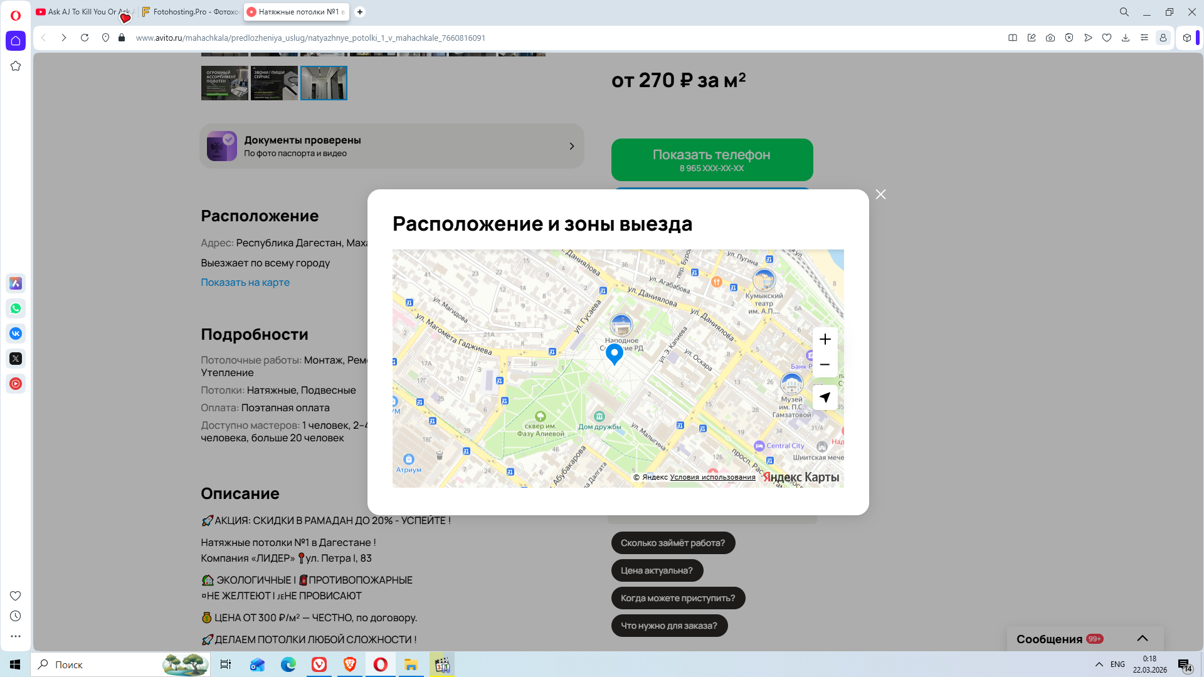Show hidden system tray icons

click(1099, 664)
